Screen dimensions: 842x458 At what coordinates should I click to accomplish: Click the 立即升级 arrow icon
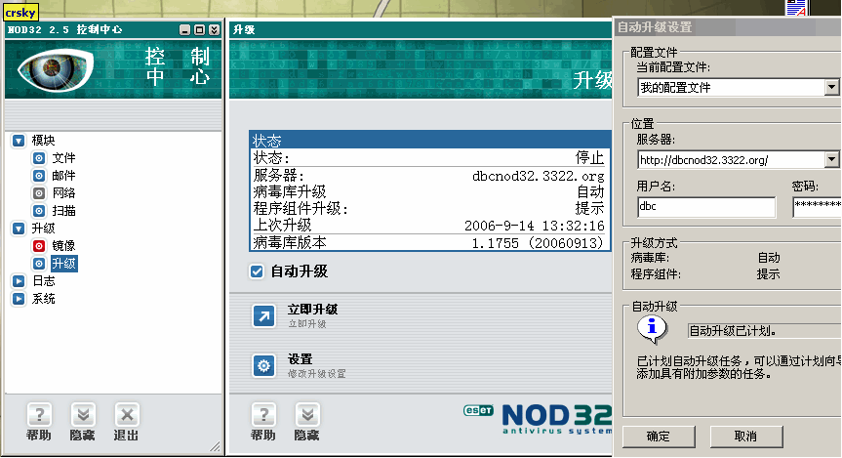[x=263, y=315]
